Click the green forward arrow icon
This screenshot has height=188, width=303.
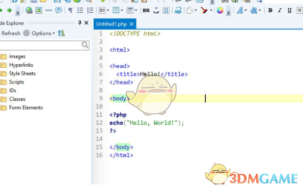click(x=9, y=10)
